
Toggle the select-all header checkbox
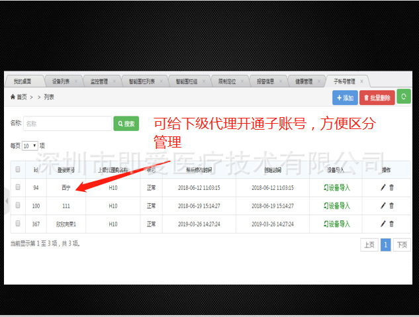(x=18, y=169)
